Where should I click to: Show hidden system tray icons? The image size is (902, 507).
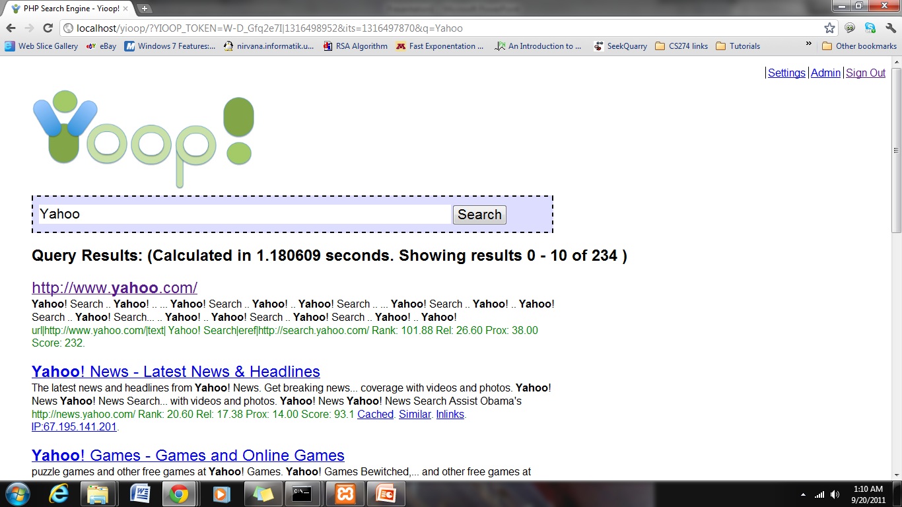(x=803, y=494)
